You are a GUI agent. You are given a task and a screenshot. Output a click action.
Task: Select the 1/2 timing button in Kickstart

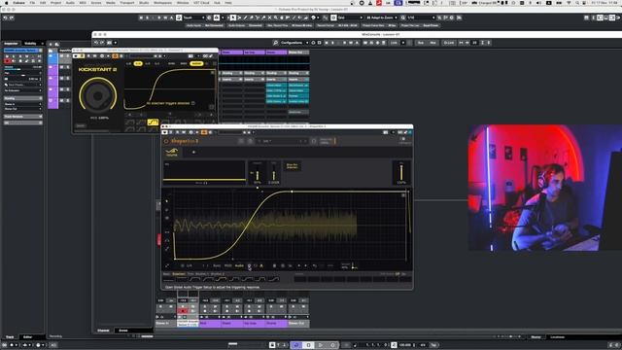coord(148,63)
